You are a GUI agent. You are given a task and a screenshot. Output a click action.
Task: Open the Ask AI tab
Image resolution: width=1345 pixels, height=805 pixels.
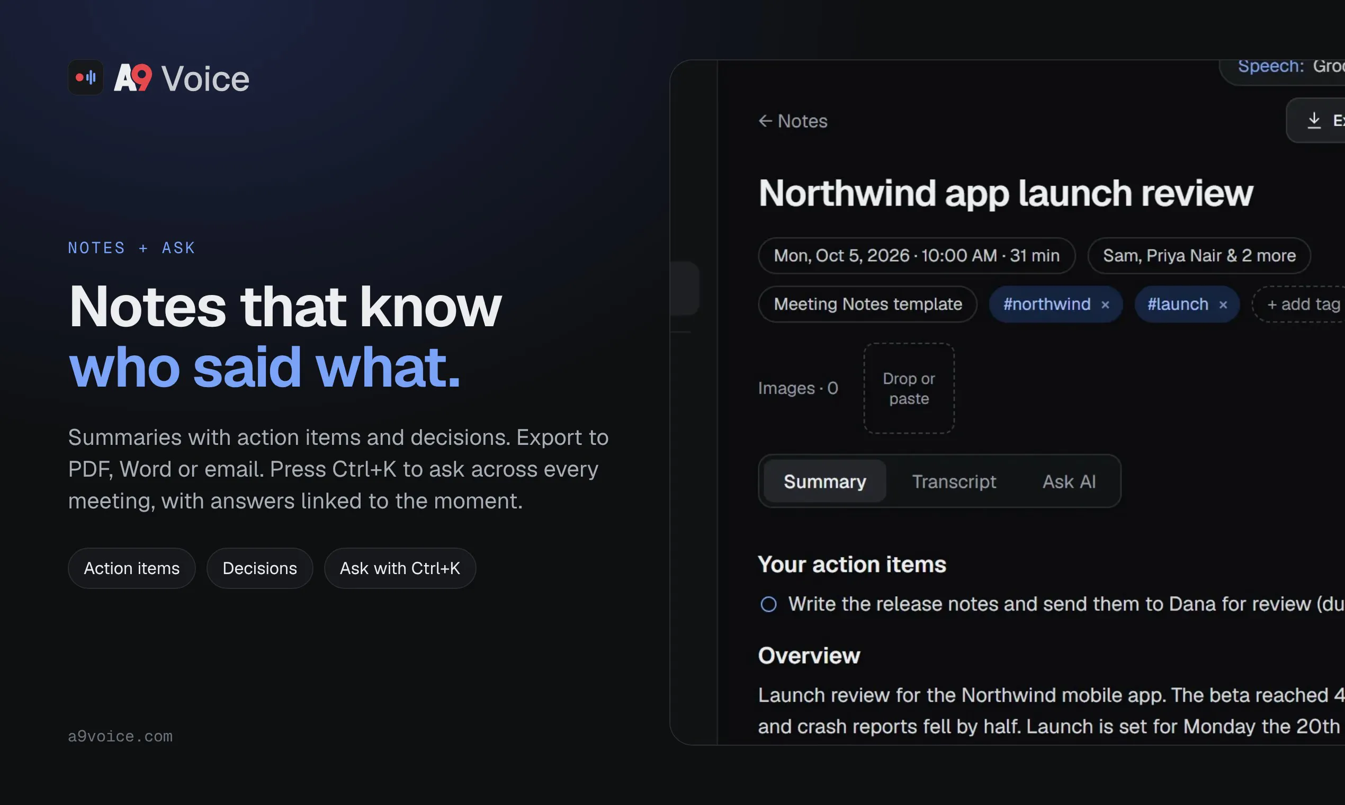(x=1069, y=481)
